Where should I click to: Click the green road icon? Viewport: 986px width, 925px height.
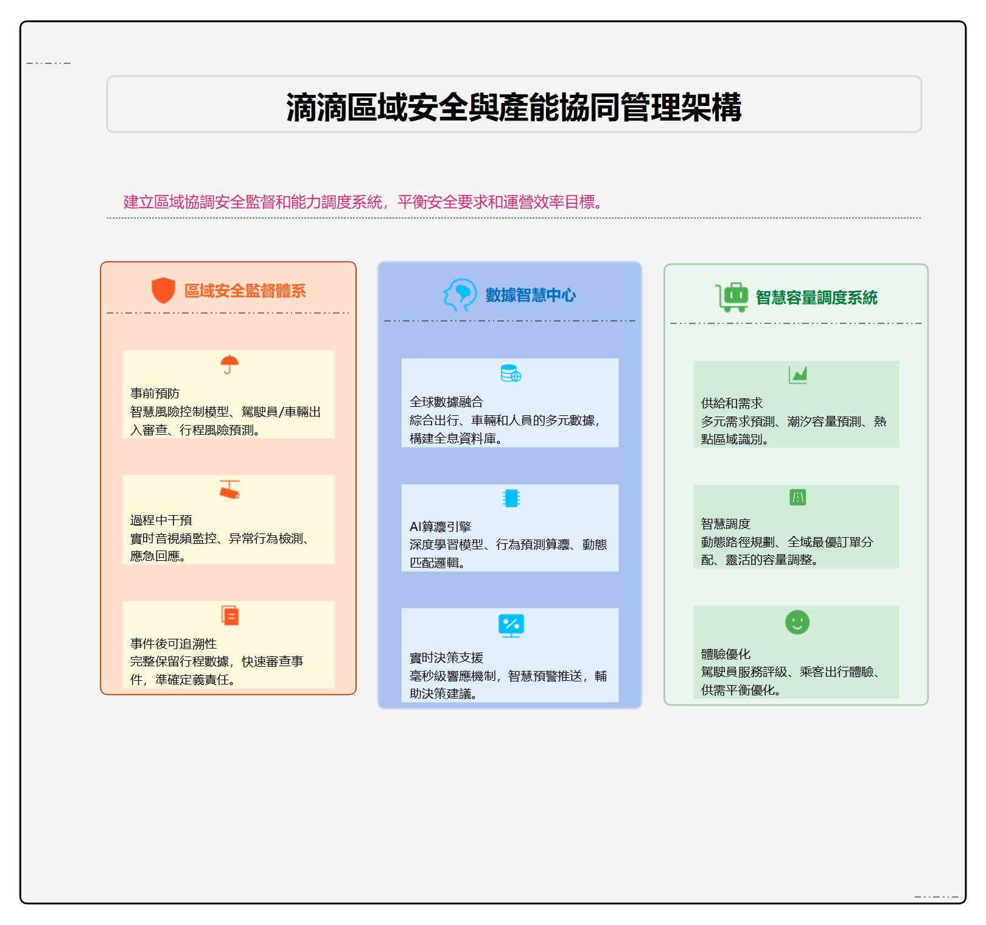point(797,498)
